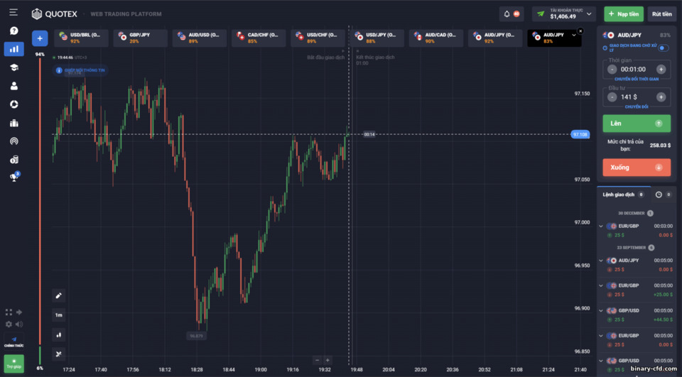Expand the account balance dropdown
682x377 pixels.
tap(589, 14)
